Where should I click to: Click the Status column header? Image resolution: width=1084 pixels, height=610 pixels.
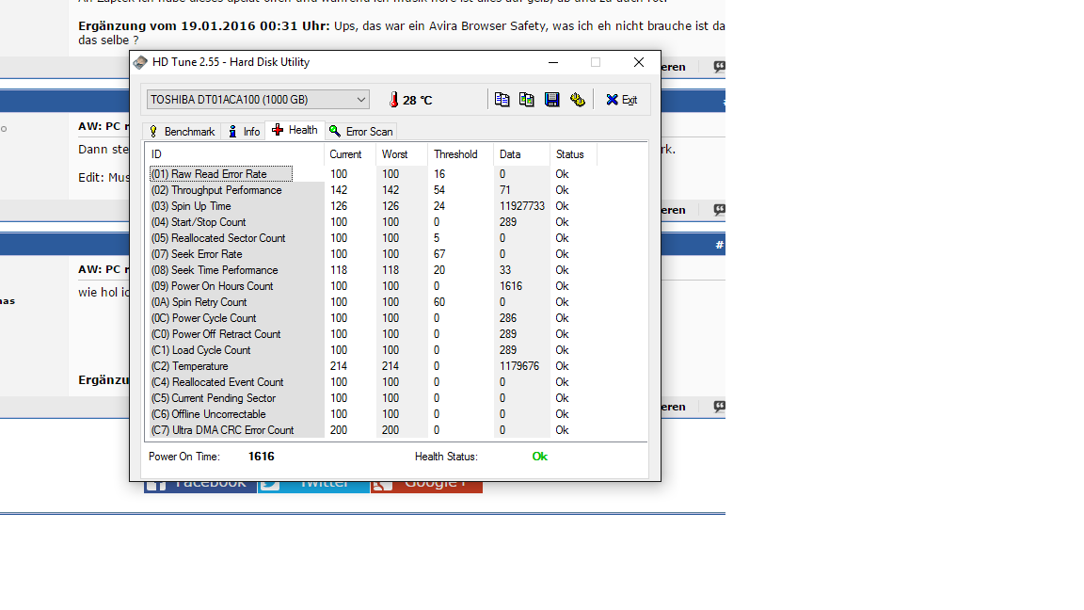coord(573,154)
